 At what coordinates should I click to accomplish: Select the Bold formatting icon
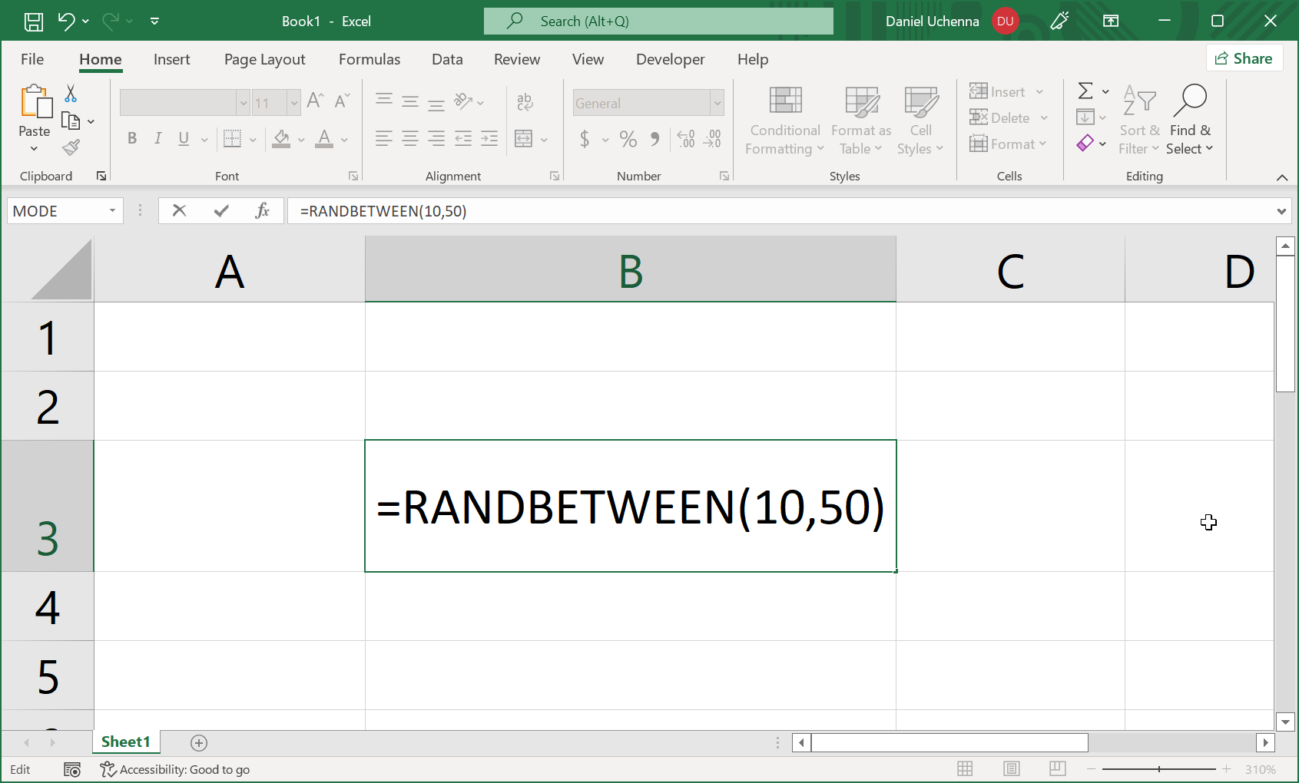[x=131, y=139]
